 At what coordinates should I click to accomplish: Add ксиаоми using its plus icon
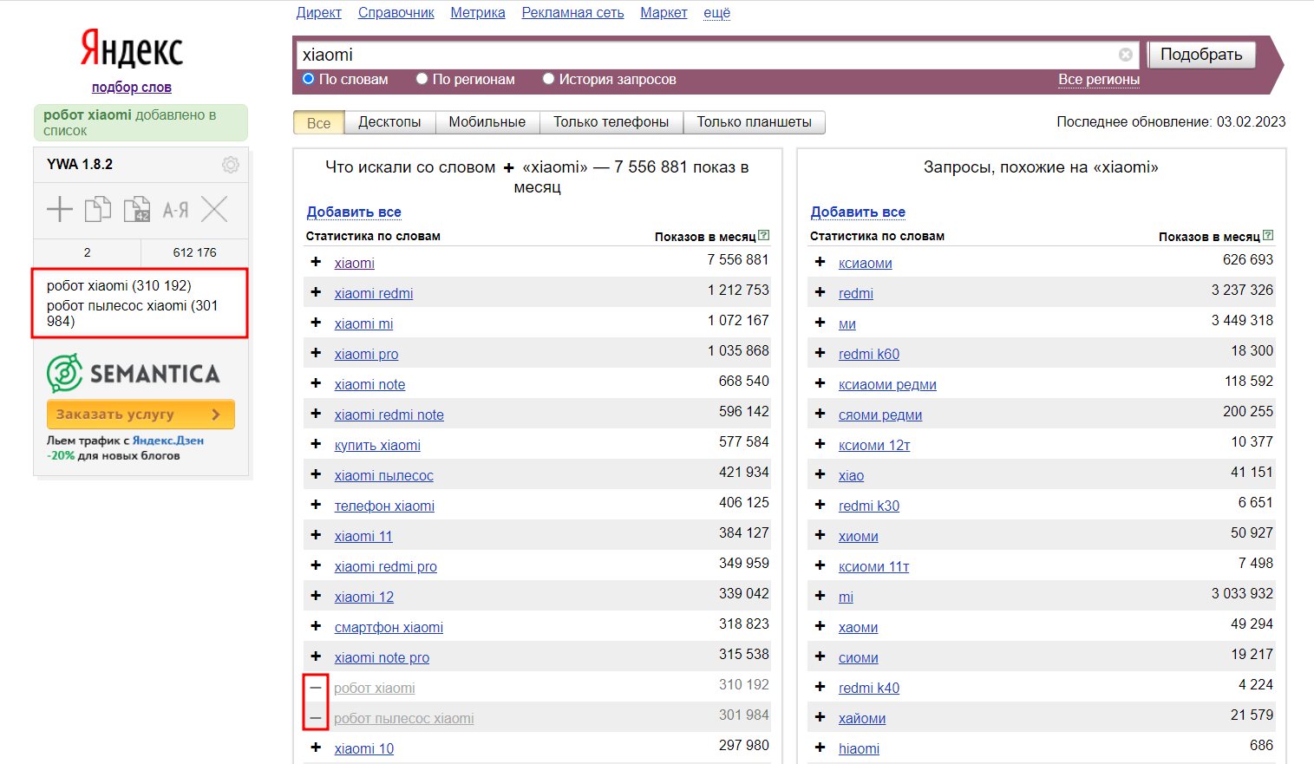point(820,262)
